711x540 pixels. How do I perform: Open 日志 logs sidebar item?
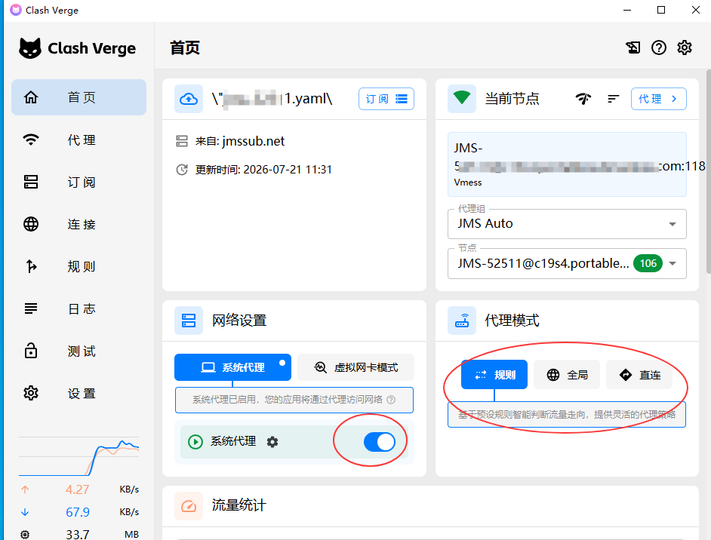point(79,308)
